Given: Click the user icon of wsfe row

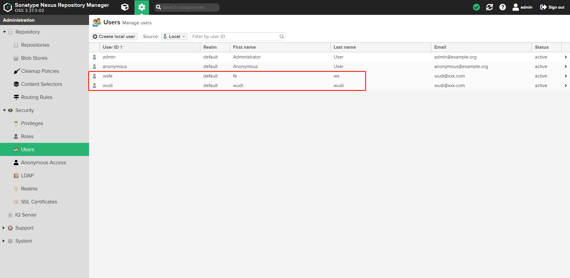Looking at the screenshot, I should [x=94, y=76].
